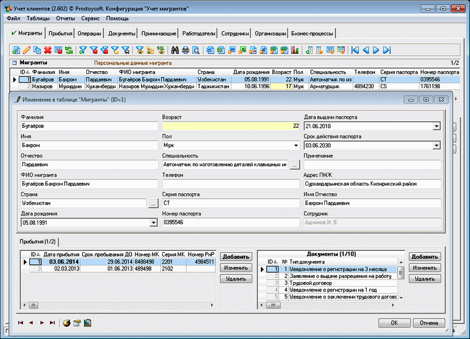Open the Дата рождения date dropdown
470x339 pixels.
[153, 223]
